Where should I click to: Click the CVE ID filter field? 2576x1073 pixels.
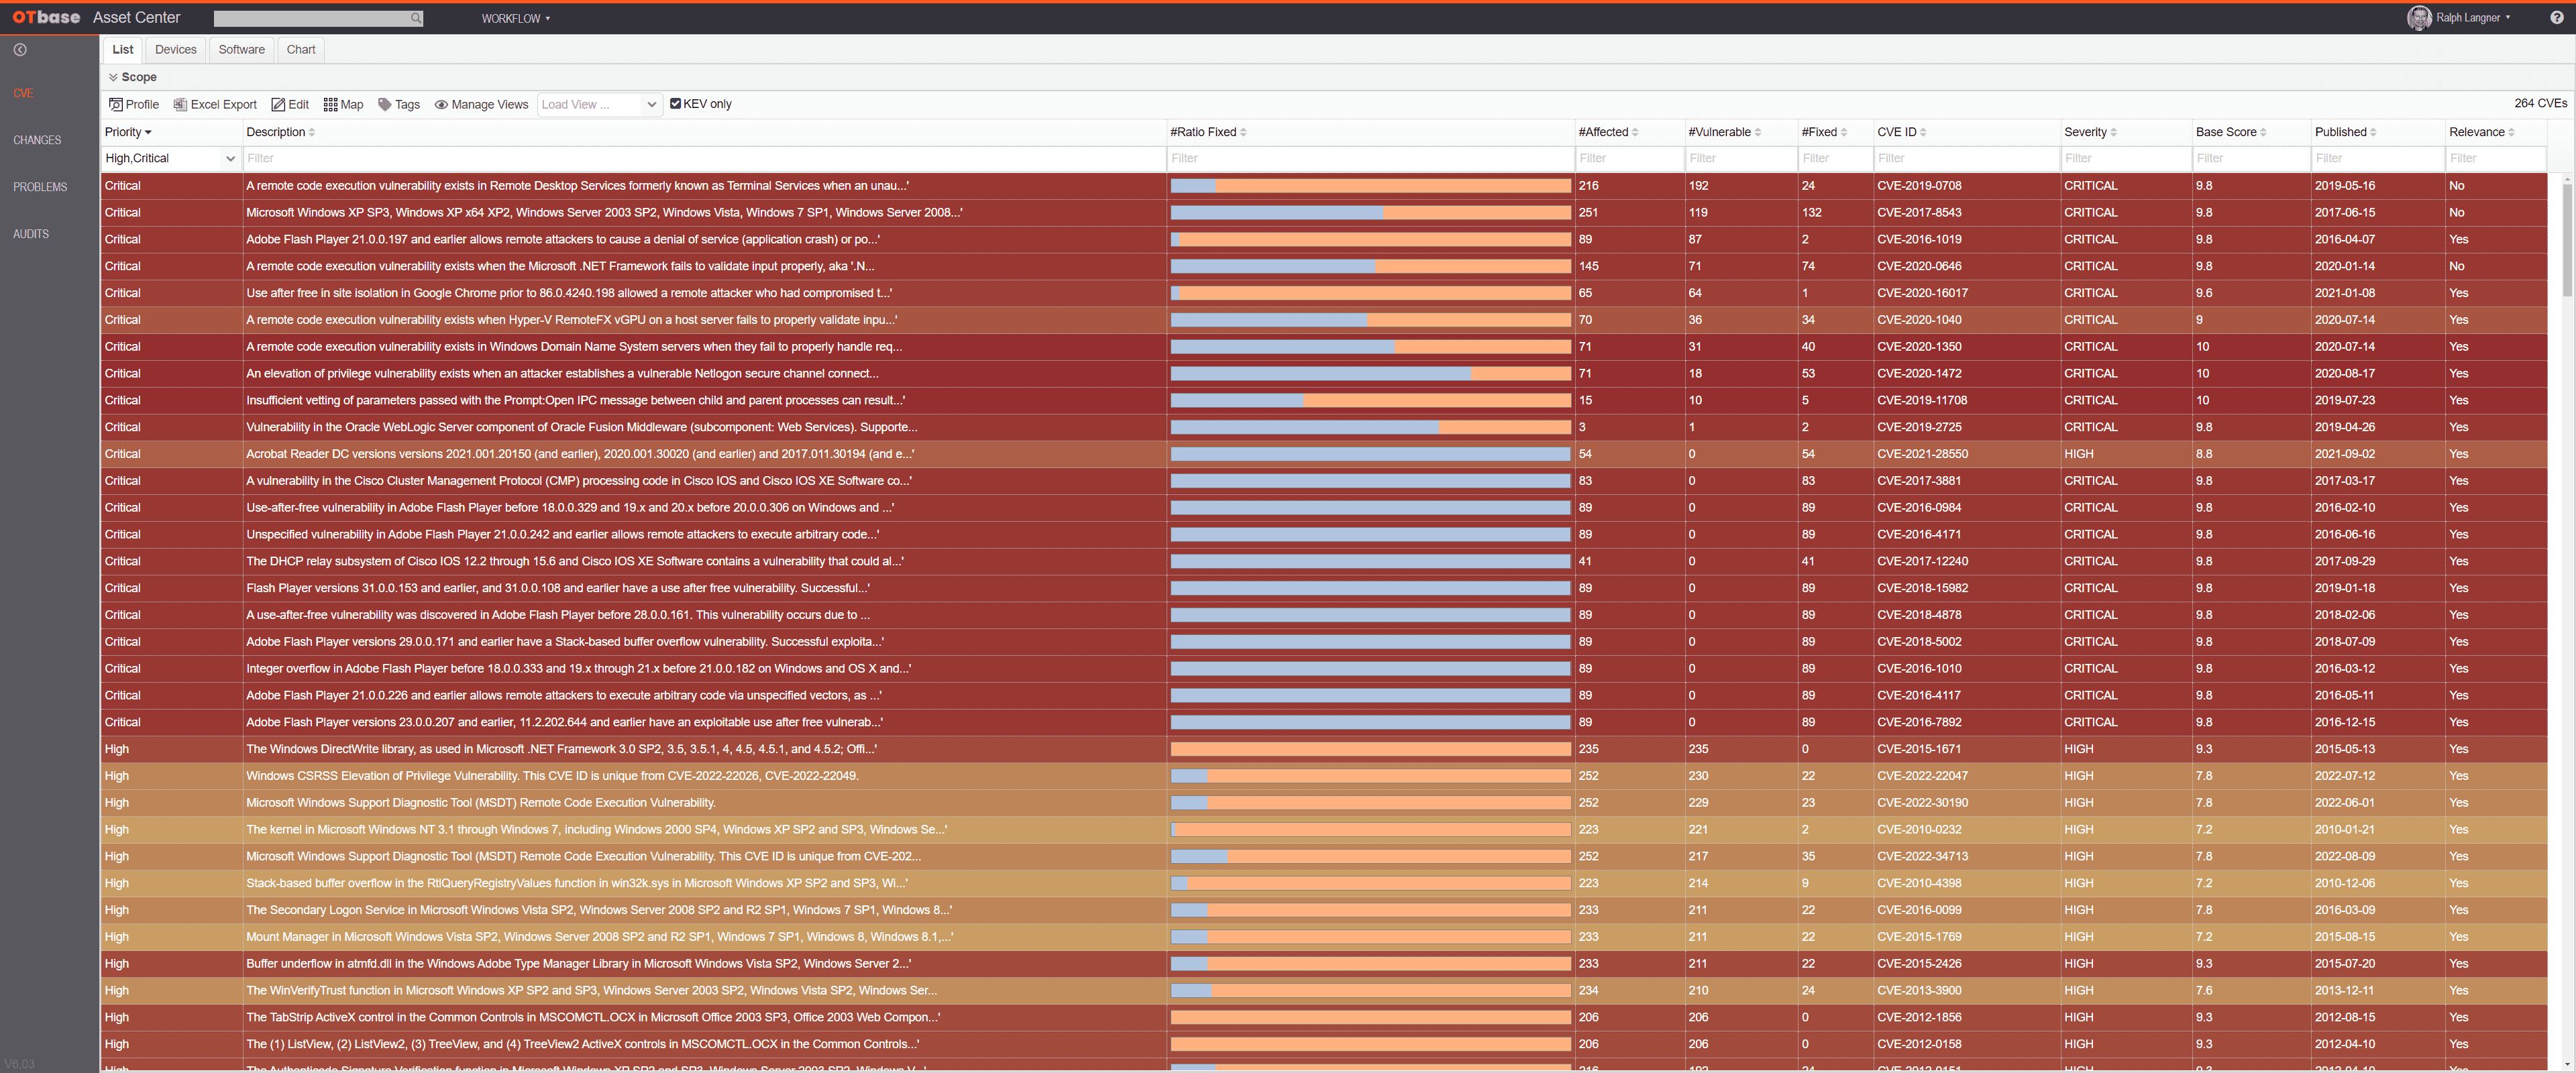[x=1966, y=158]
